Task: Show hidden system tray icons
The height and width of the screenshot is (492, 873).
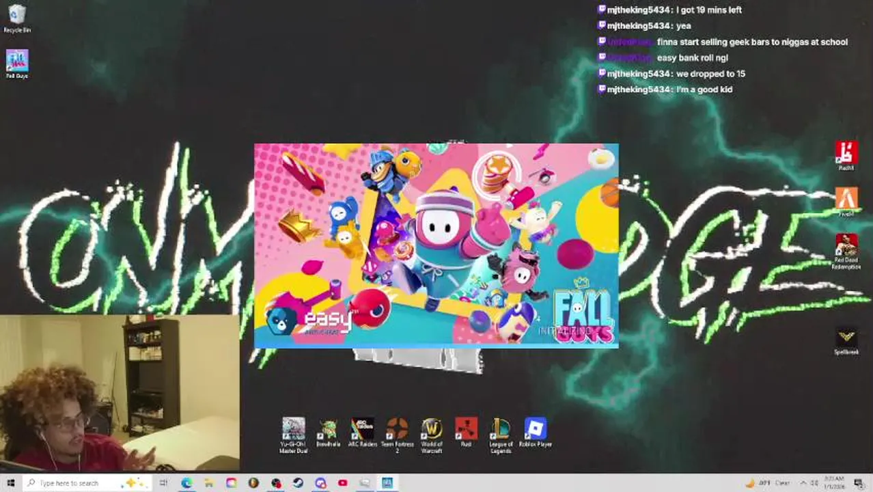Action: (x=803, y=483)
